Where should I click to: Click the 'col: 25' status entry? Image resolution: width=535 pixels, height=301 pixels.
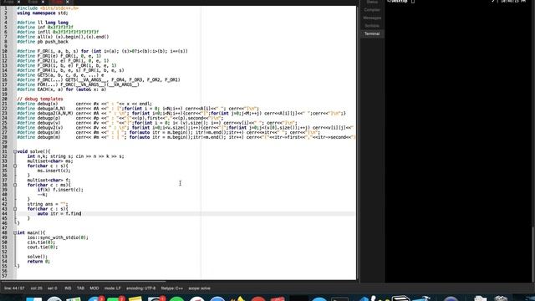coord(37,288)
